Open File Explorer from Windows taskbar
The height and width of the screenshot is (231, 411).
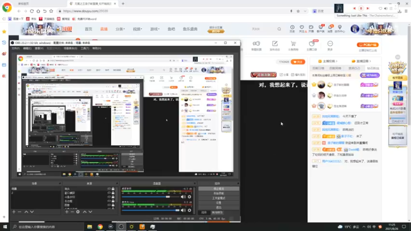[89, 226]
